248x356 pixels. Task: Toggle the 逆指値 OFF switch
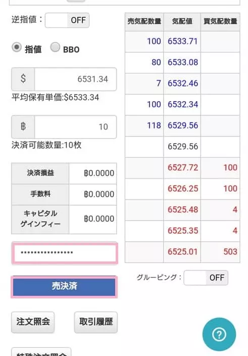[x=67, y=20]
